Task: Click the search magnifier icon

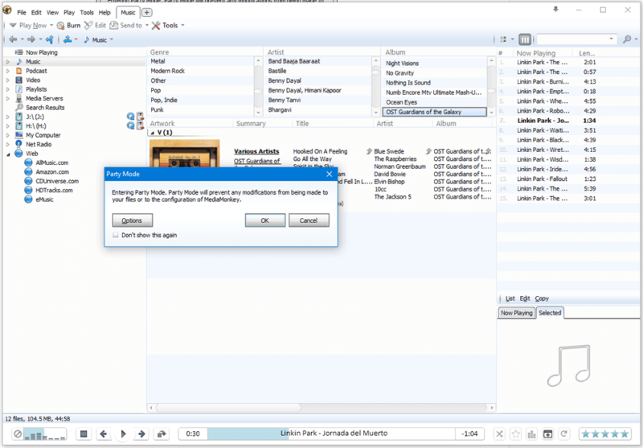Action: (627, 39)
